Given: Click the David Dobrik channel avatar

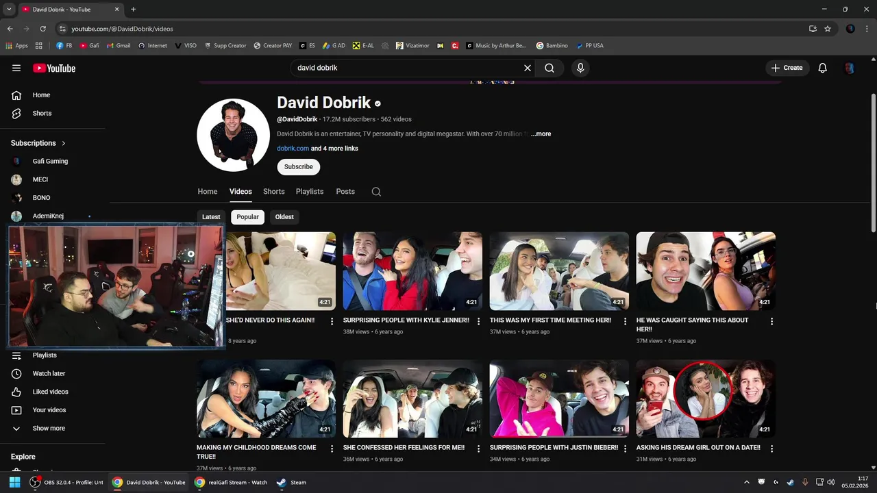Looking at the screenshot, I should coord(233,135).
